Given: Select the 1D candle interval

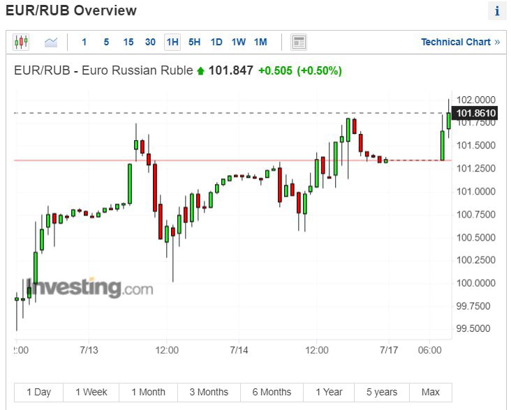Looking at the screenshot, I should point(216,42).
